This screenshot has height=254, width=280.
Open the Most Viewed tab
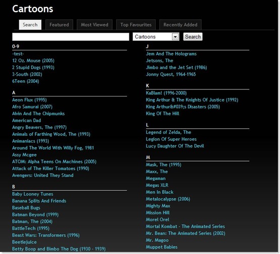(x=95, y=25)
